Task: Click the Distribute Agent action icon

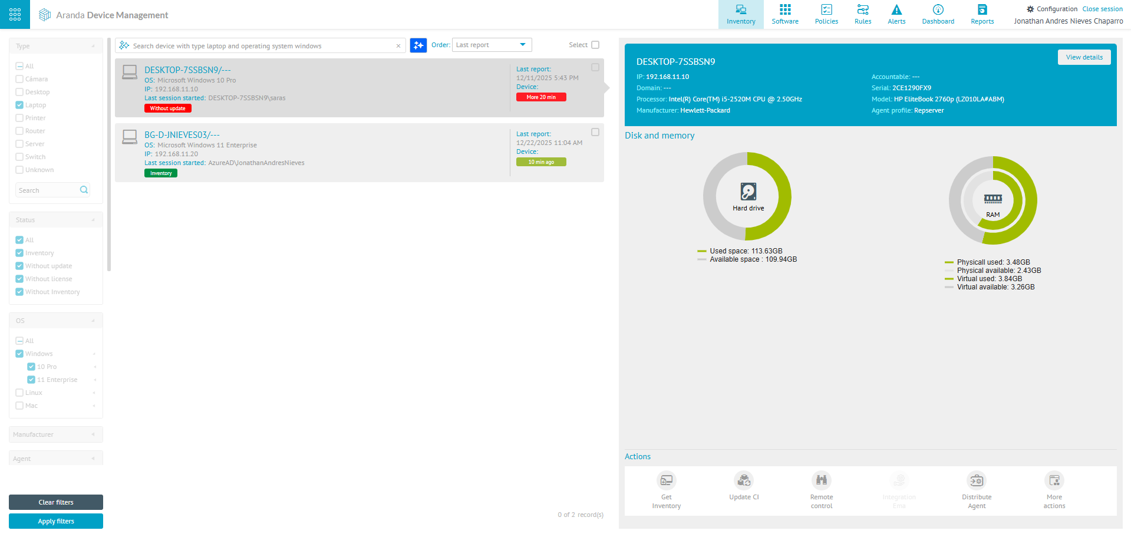Action: pos(976,480)
